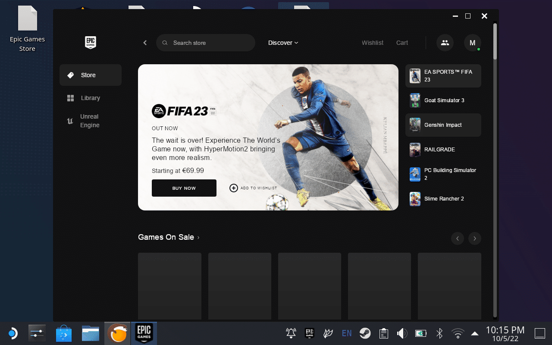Open the Wishlist page
Viewport: 552px width, 345px height.
coord(373,43)
